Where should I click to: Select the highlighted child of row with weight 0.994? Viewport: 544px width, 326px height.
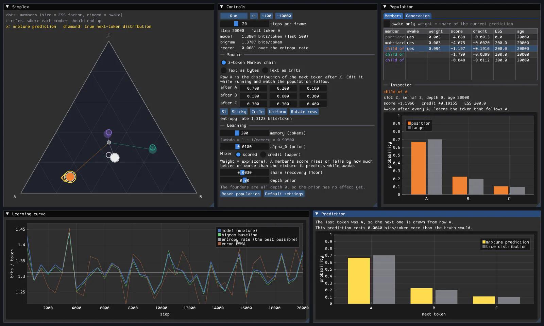461,49
